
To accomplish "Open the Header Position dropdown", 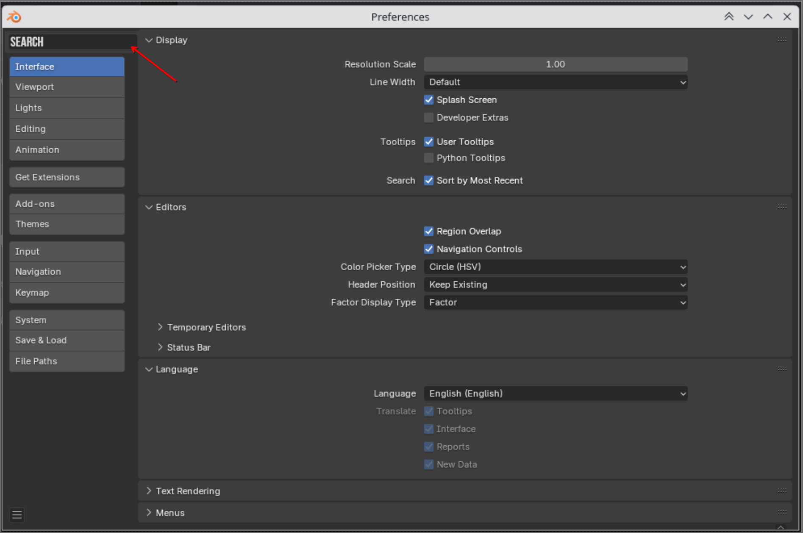I will click(x=556, y=285).
